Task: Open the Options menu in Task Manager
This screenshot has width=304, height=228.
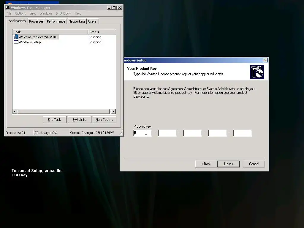Action: 20,13
